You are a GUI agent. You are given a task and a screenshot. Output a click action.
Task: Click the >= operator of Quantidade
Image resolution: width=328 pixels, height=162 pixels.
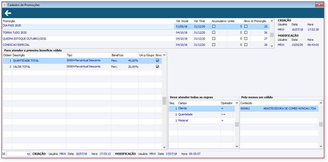(223, 115)
